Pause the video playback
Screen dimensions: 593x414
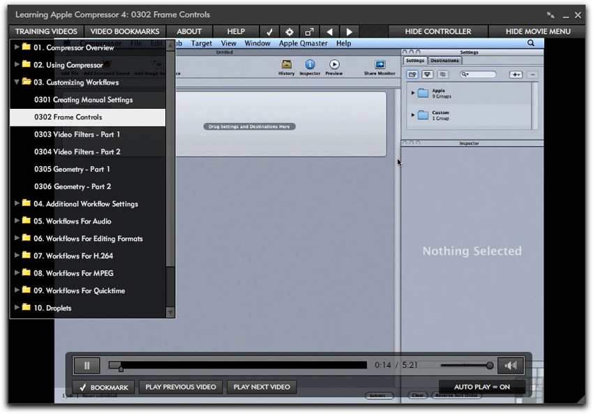(x=87, y=366)
